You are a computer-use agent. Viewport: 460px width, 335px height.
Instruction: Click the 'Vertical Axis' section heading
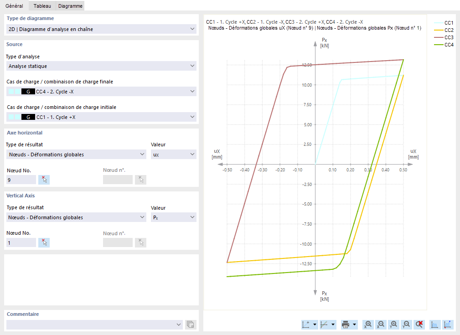[21, 196]
